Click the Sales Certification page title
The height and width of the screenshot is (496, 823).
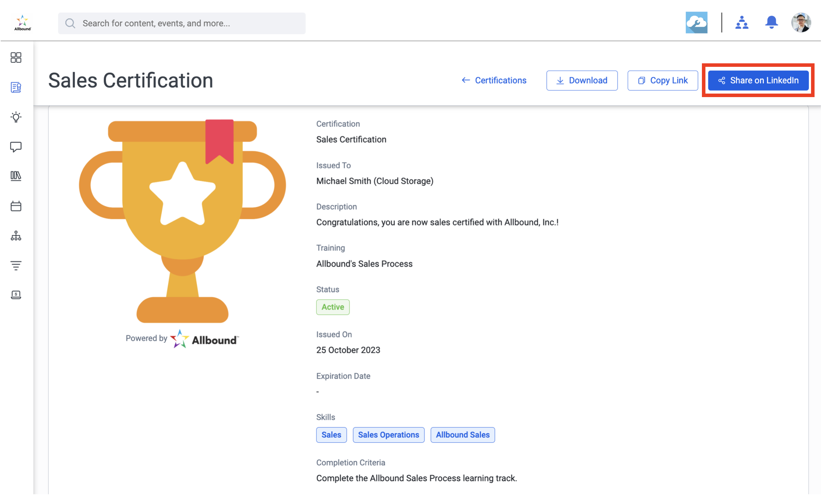pyautogui.click(x=131, y=81)
